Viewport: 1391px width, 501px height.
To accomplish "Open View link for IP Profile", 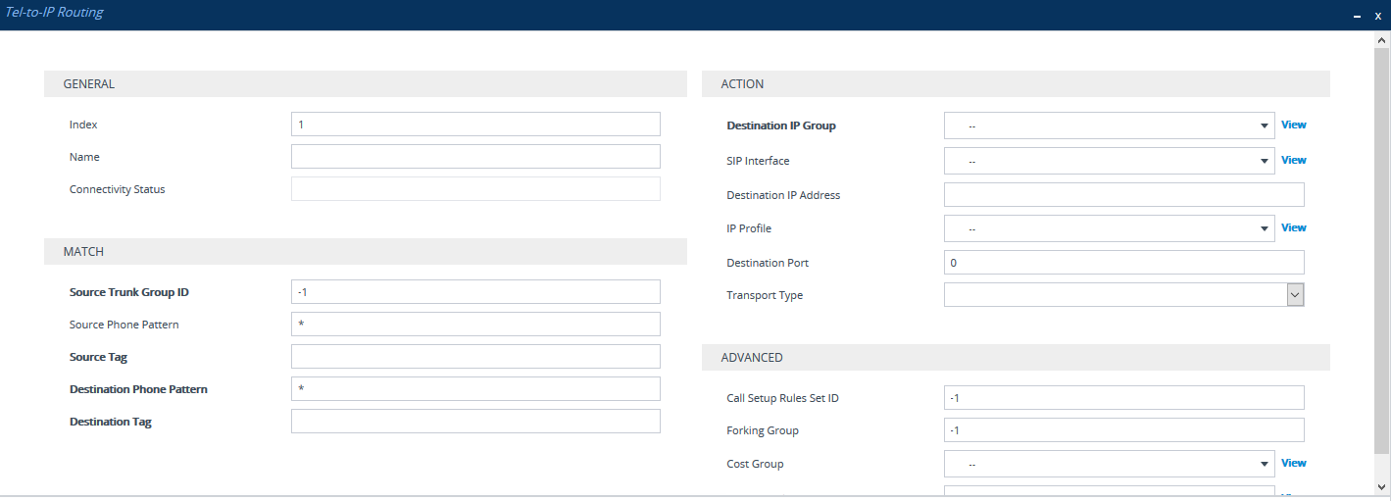I will 1293,227.
